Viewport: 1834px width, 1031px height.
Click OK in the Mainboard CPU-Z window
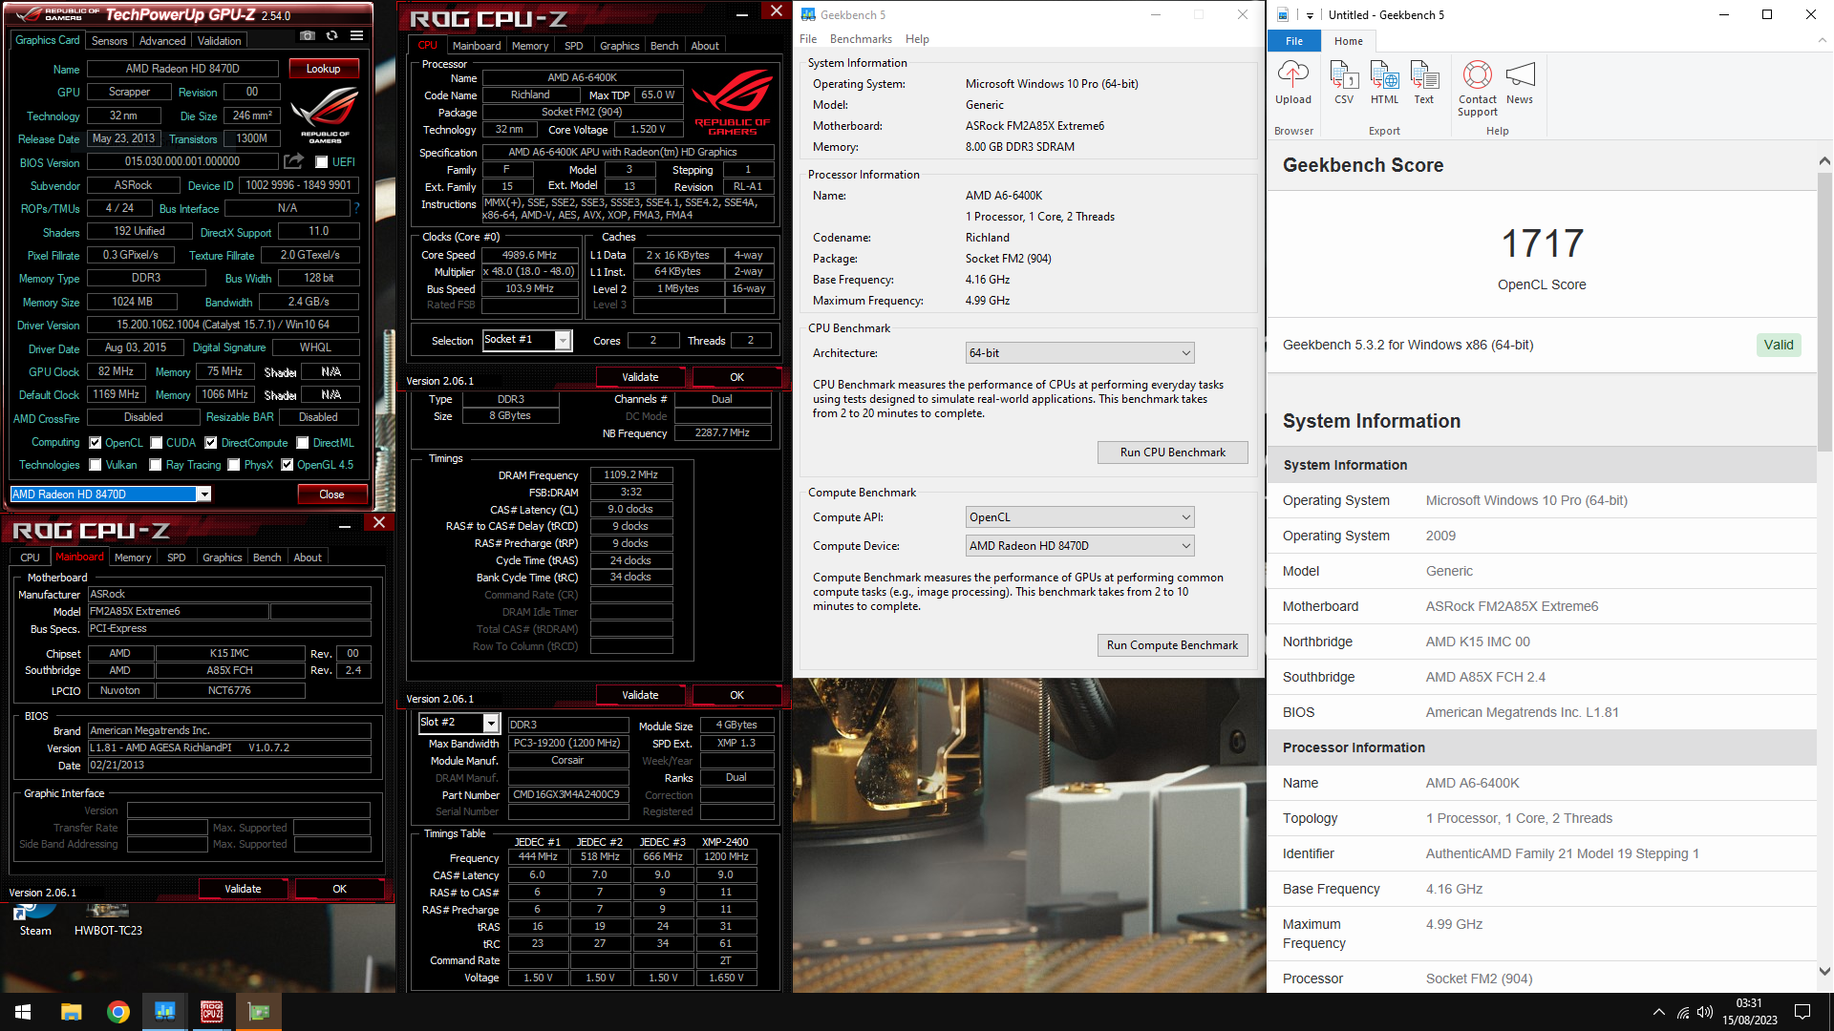click(x=339, y=889)
